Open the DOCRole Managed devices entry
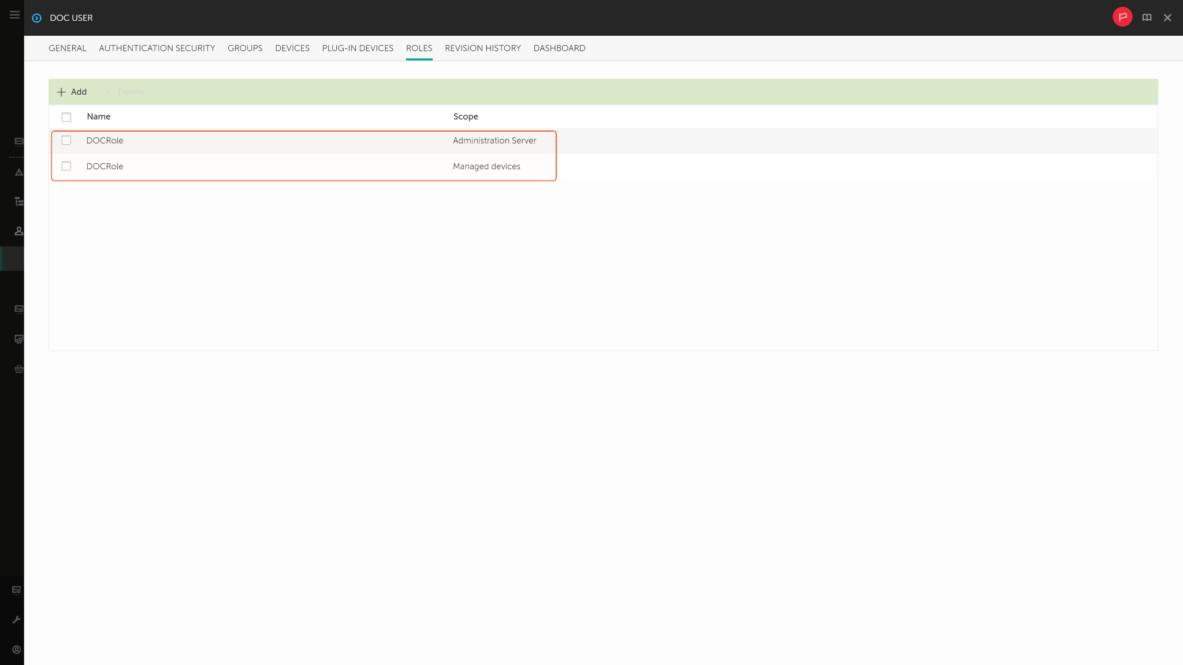 [105, 166]
